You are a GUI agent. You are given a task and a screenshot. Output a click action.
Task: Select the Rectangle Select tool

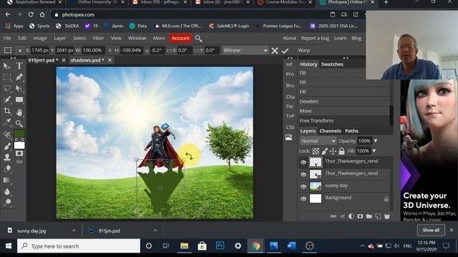7,77
